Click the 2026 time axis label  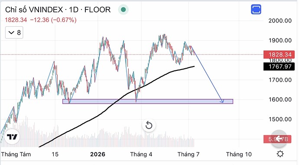pyautogui.click(x=97, y=154)
